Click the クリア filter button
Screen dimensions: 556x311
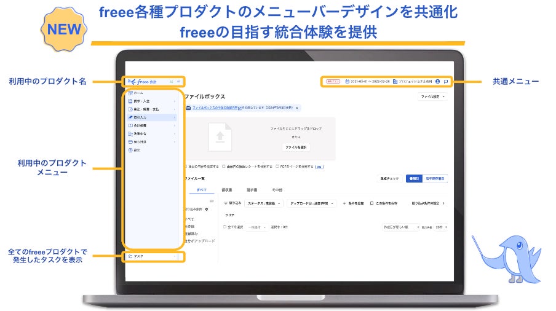(x=229, y=215)
